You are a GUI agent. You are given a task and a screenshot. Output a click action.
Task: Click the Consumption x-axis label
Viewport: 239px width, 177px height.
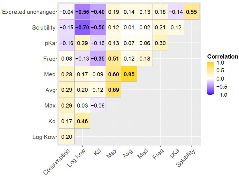click(x=57, y=162)
